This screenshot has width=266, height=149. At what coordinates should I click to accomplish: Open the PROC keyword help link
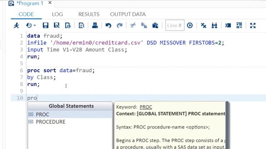point(146,107)
